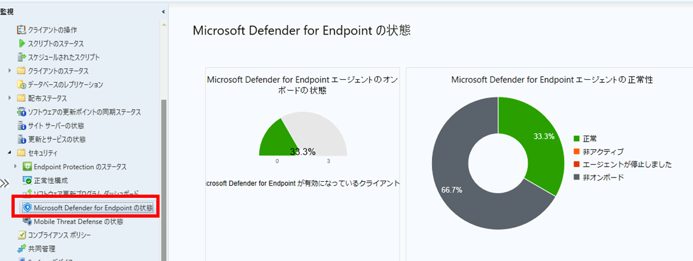Viewport: 693px width, 261px height.
Task: Open the 正常性構成 icon
Action: [27, 181]
